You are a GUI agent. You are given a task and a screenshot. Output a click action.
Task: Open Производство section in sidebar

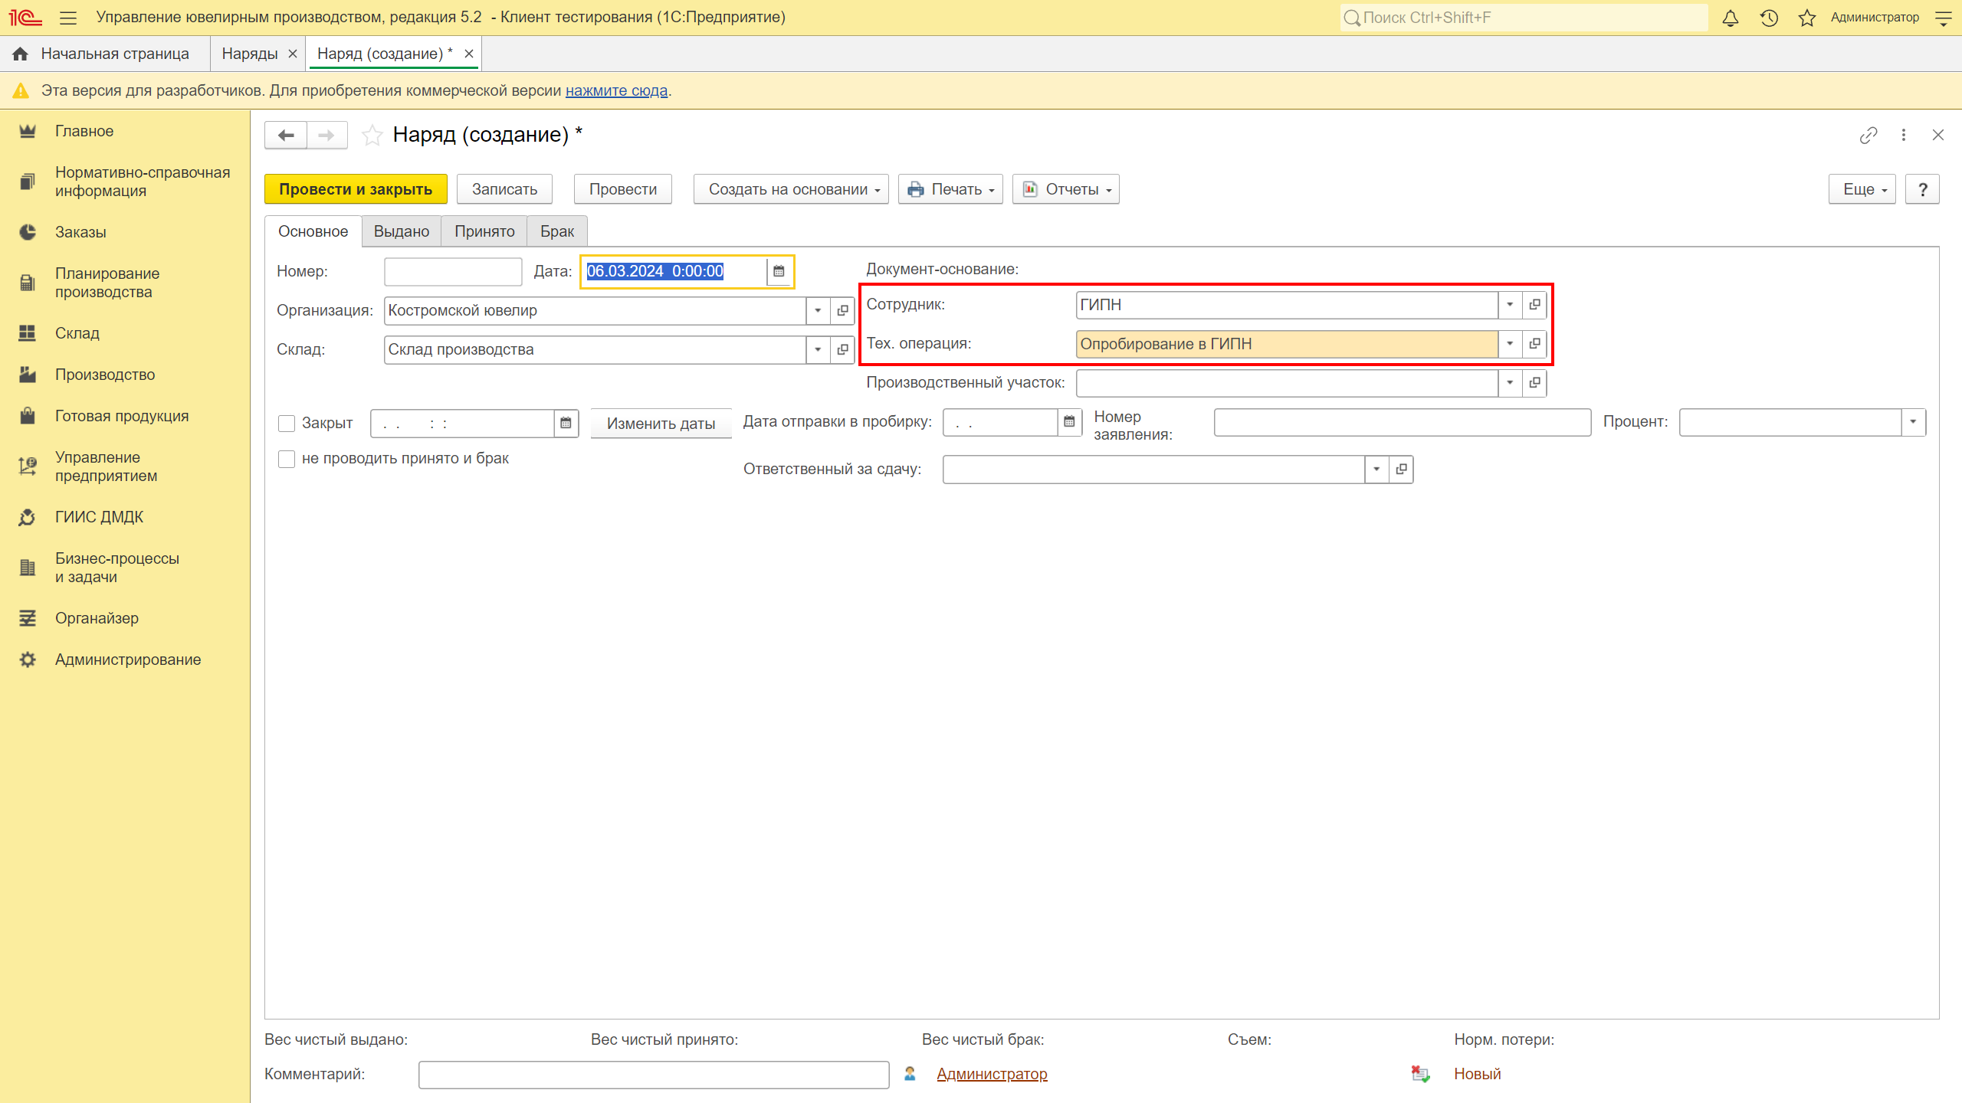tap(105, 375)
